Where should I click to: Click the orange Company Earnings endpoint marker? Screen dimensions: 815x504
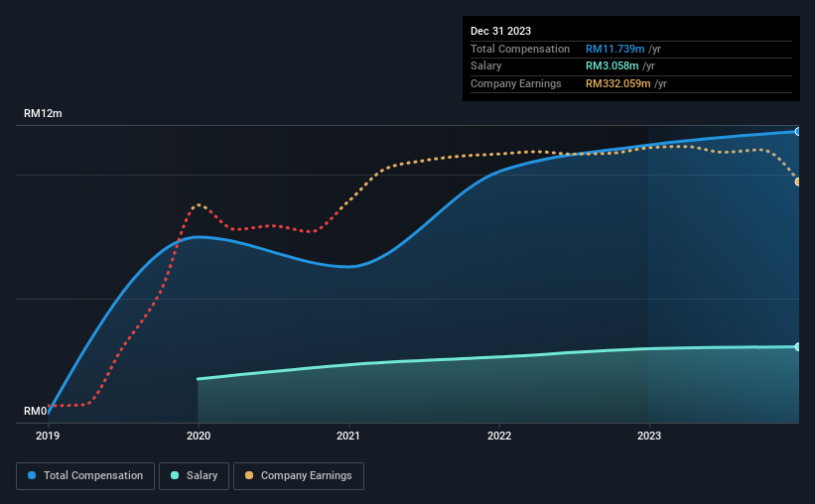pyautogui.click(x=798, y=182)
